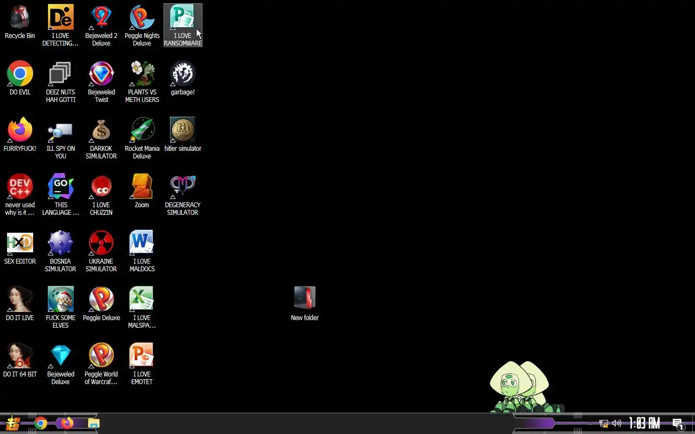Image resolution: width=695 pixels, height=434 pixels.
Task: Select the UKRAINE SIMULATOR radiation icon
Action: coord(101,251)
